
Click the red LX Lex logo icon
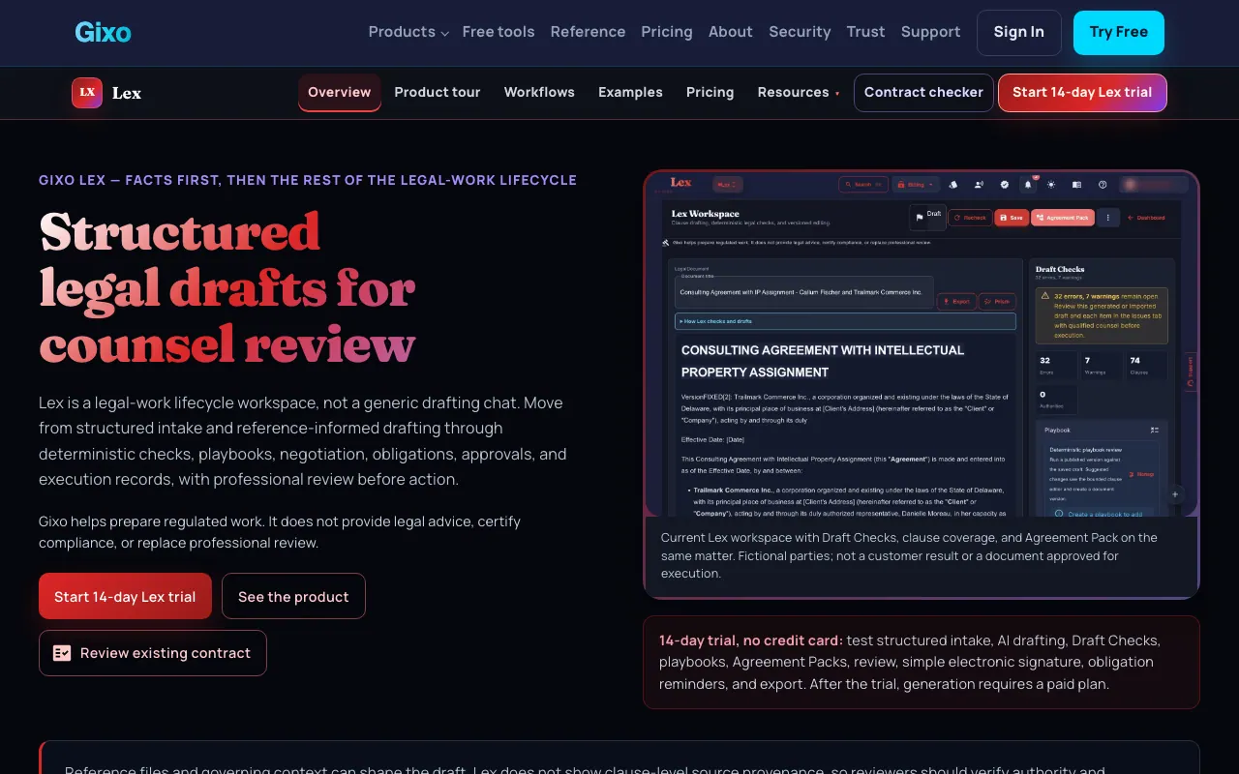(87, 93)
